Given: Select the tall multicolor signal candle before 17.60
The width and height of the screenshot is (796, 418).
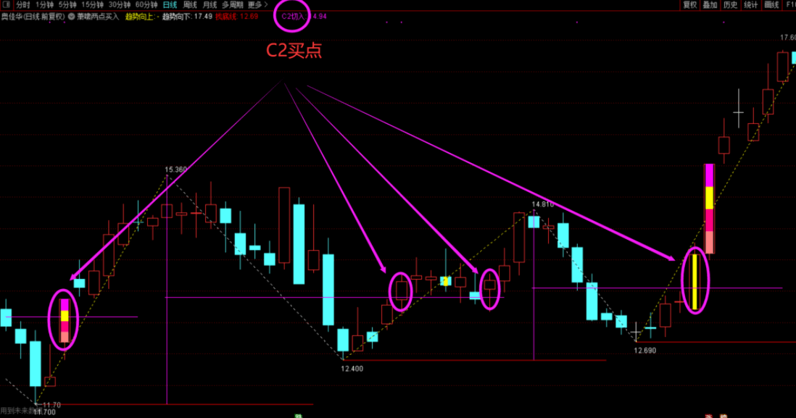Looking at the screenshot, I should (x=709, y=209).
